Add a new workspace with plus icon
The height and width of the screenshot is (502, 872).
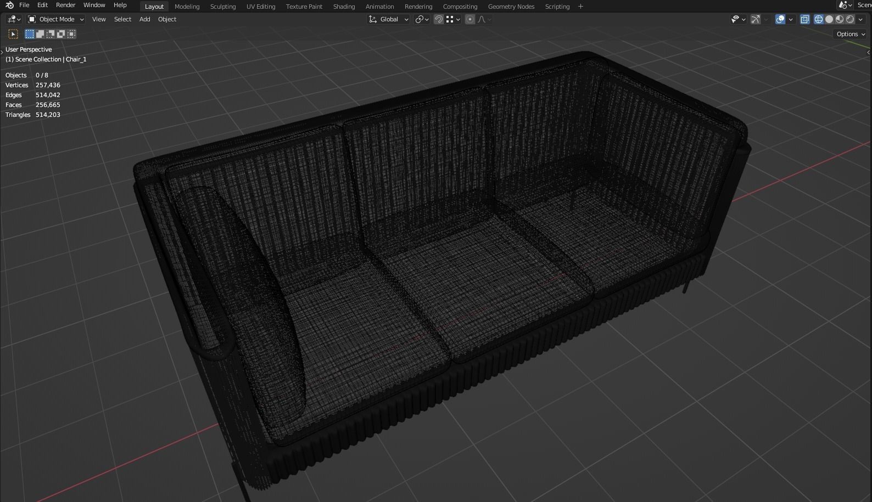tap(580, 7)
